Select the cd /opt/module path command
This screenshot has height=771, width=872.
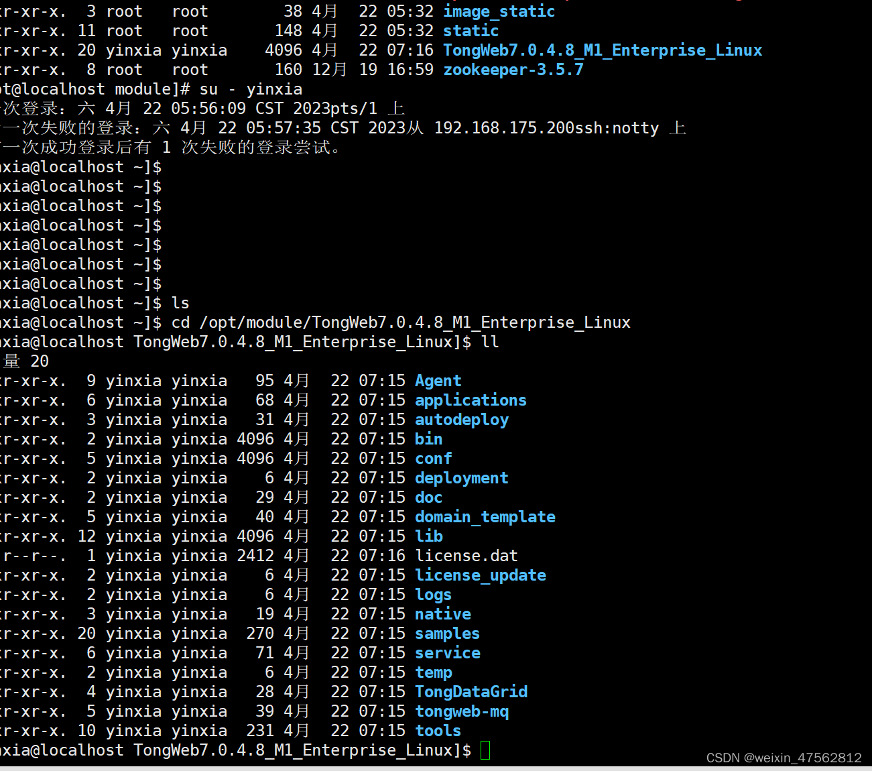[401, 322]
